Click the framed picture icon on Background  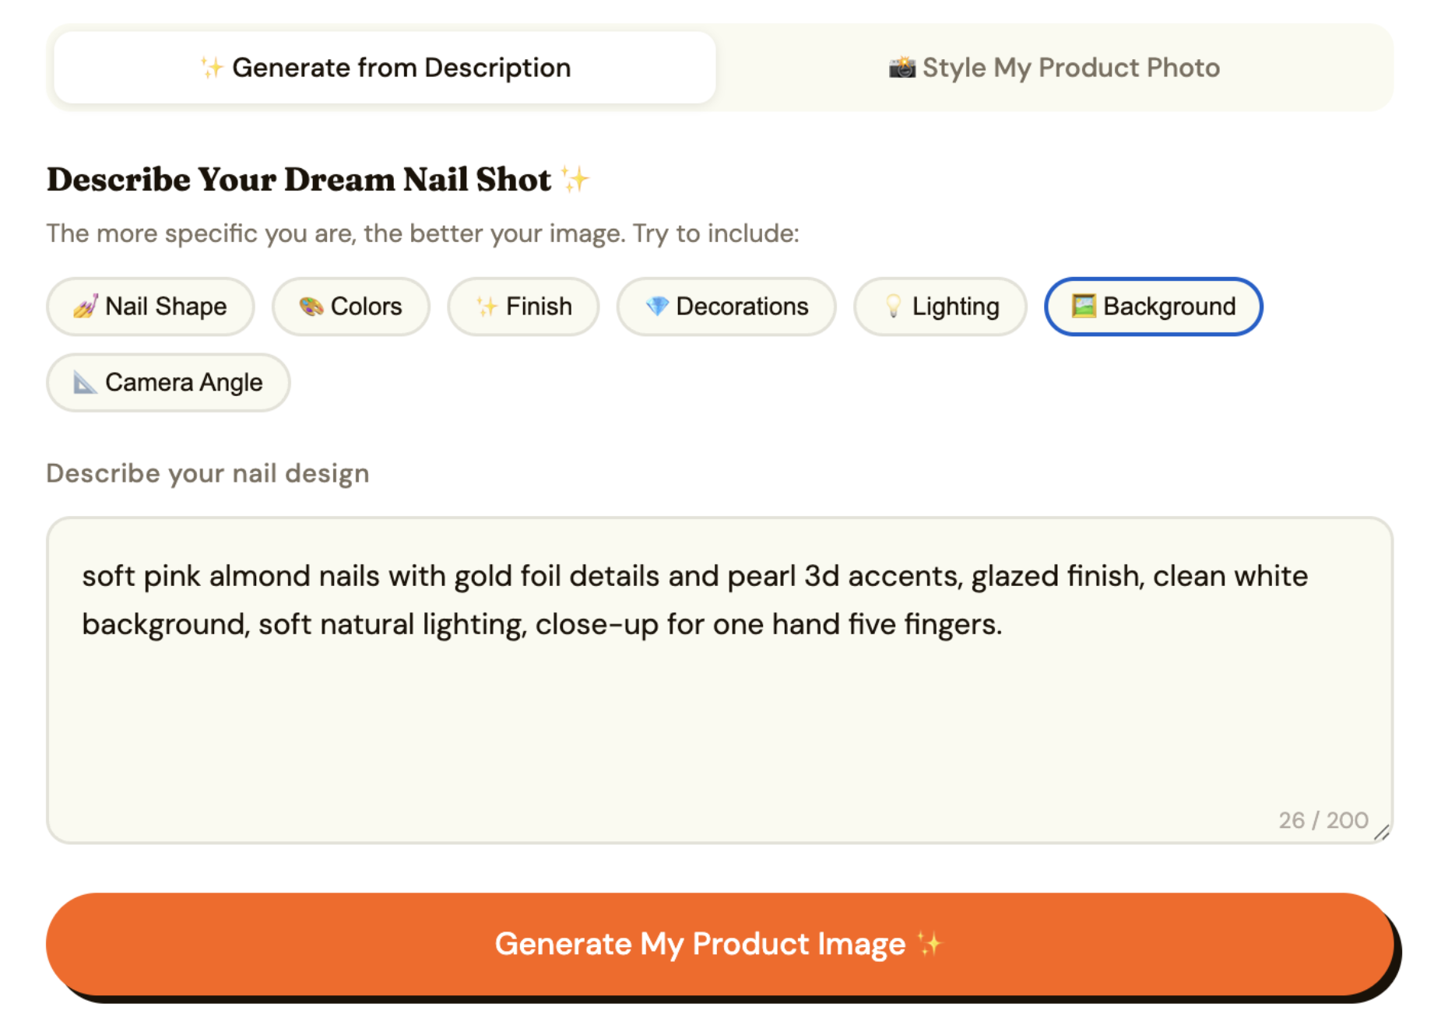(1083, 306)
